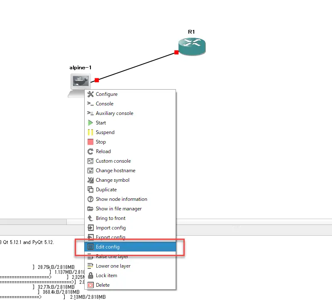The height and width of the screenshot is (300, 332).
Task: Select the alpine-1 Docker node icon
Action: click(79, 85)
